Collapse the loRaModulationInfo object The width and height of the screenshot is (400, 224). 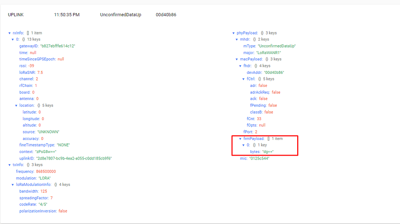tap(13, 184)
